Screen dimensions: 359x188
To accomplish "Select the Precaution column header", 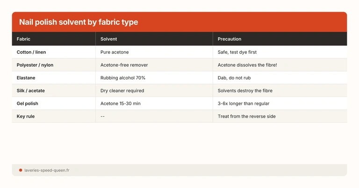I will [230, 39].
